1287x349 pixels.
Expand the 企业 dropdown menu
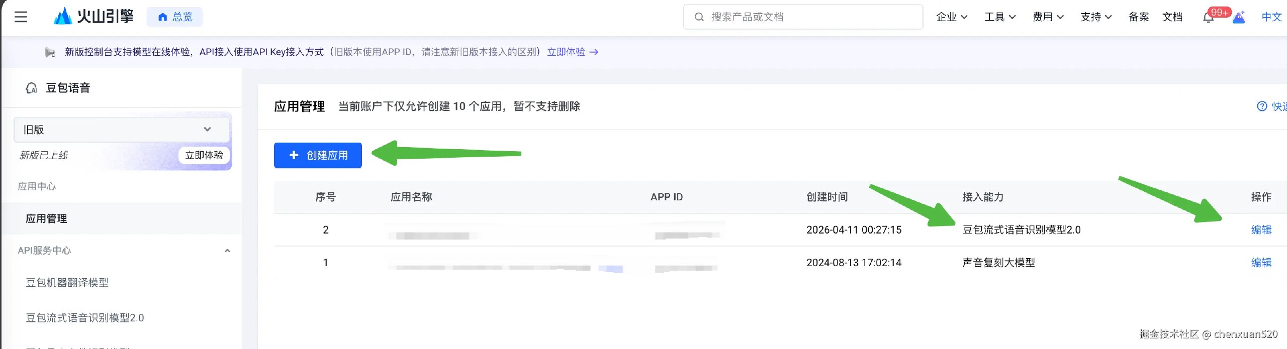(x=951, y=17)
